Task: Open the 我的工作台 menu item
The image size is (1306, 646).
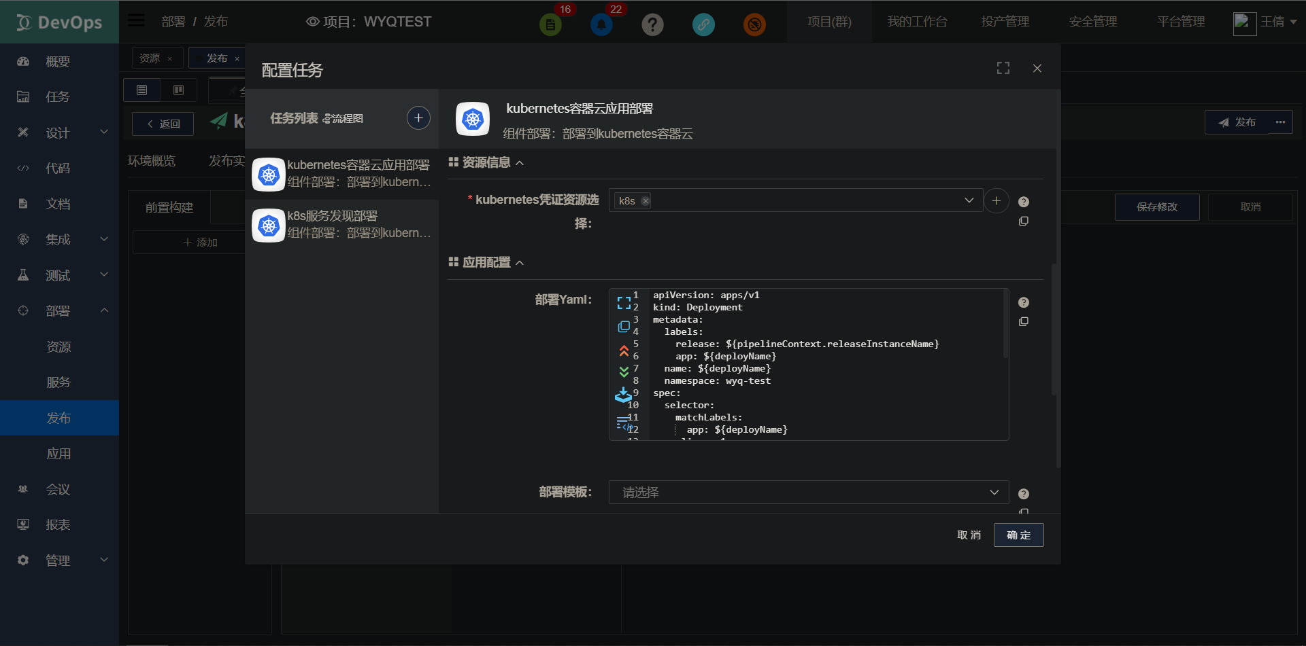Action: 918,21
